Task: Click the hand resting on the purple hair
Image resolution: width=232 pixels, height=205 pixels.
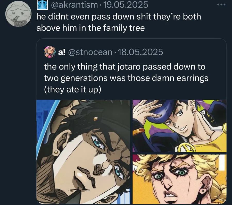Action: coord(148,112)
